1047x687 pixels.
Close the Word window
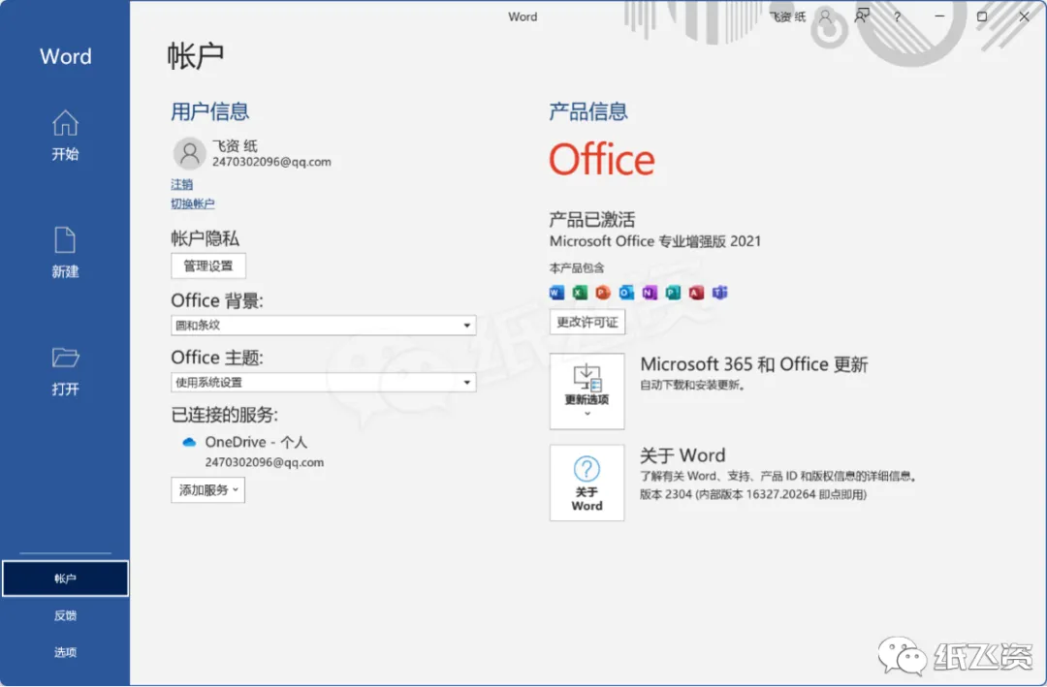click(x=1025, y=16)
